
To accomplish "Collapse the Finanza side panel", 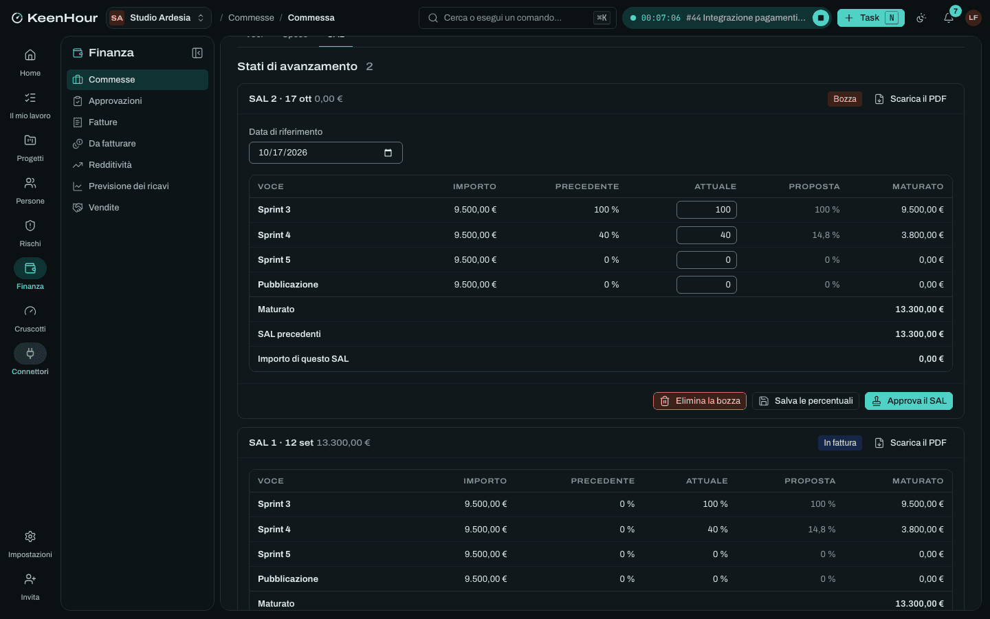I will [x=197, y=53].
